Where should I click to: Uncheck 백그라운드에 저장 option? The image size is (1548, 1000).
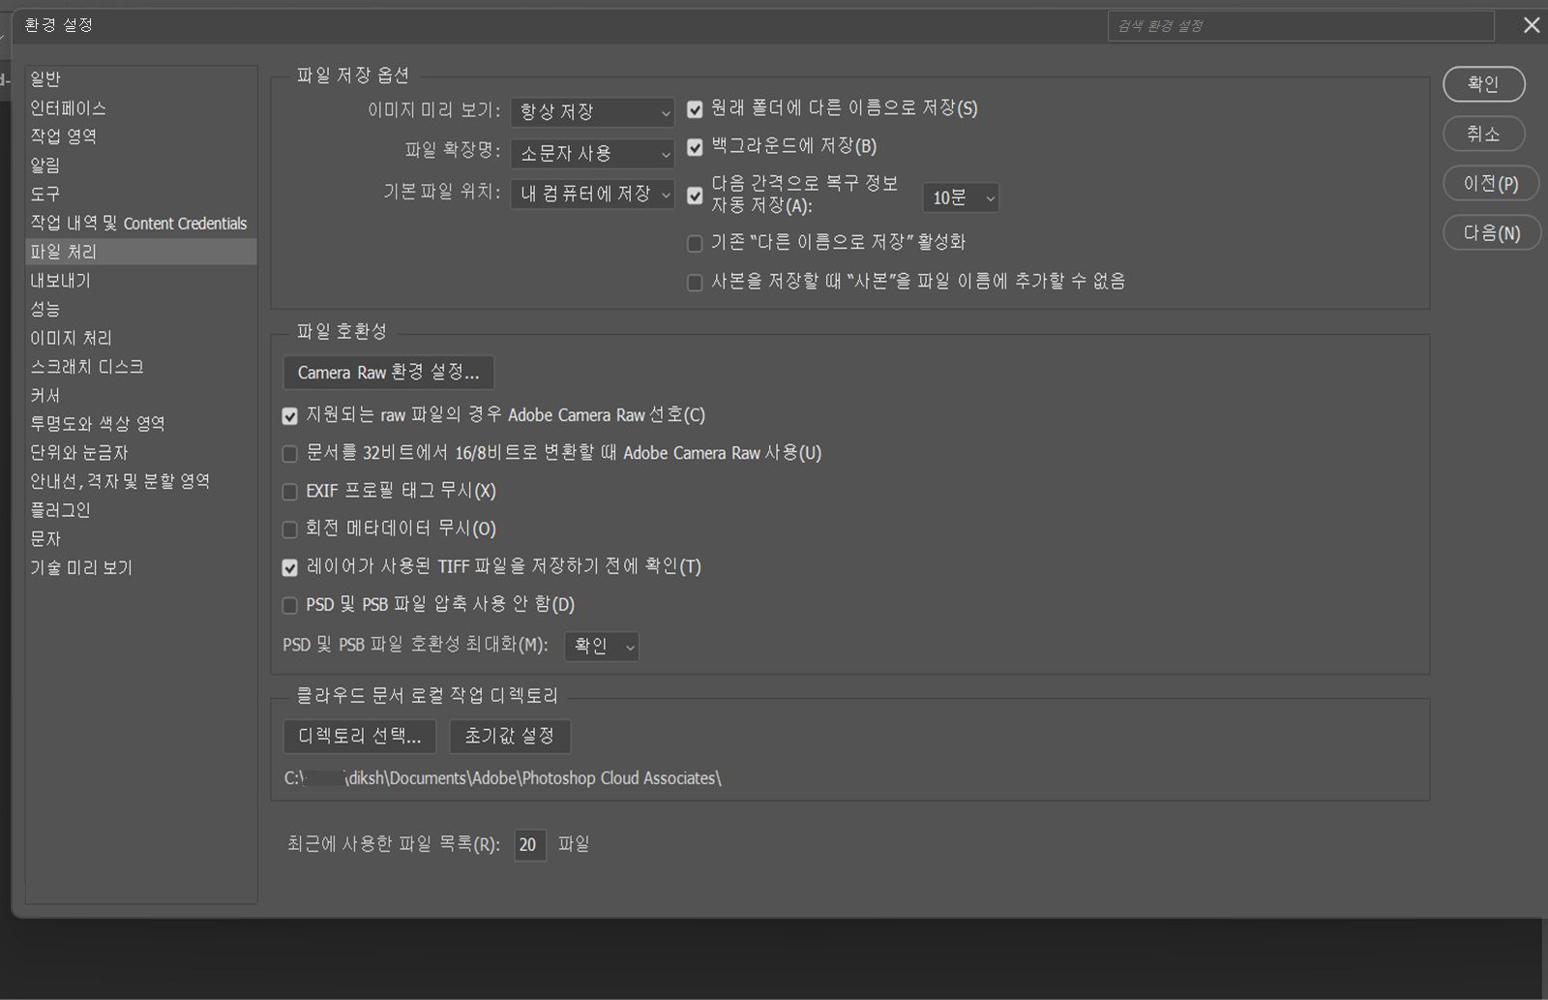[x=695, y=146]
